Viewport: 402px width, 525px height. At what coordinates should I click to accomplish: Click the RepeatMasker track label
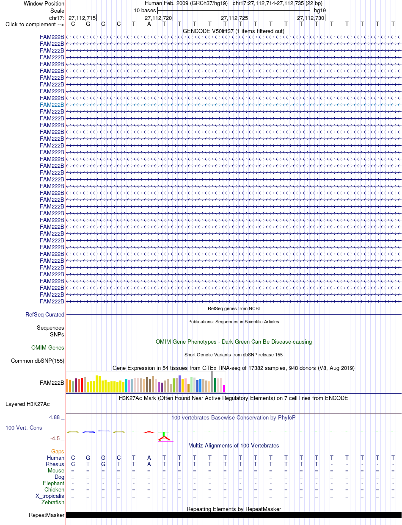coord(47,515)
